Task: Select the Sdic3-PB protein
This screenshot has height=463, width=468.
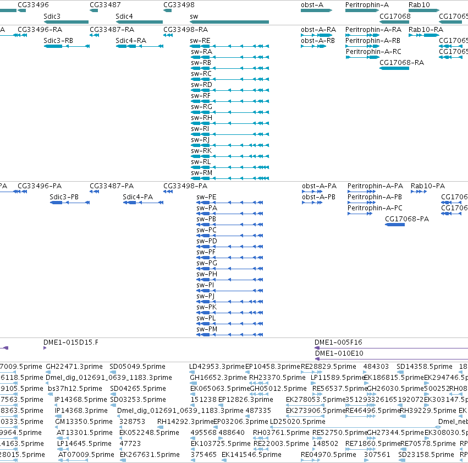Action: (69, 203)
